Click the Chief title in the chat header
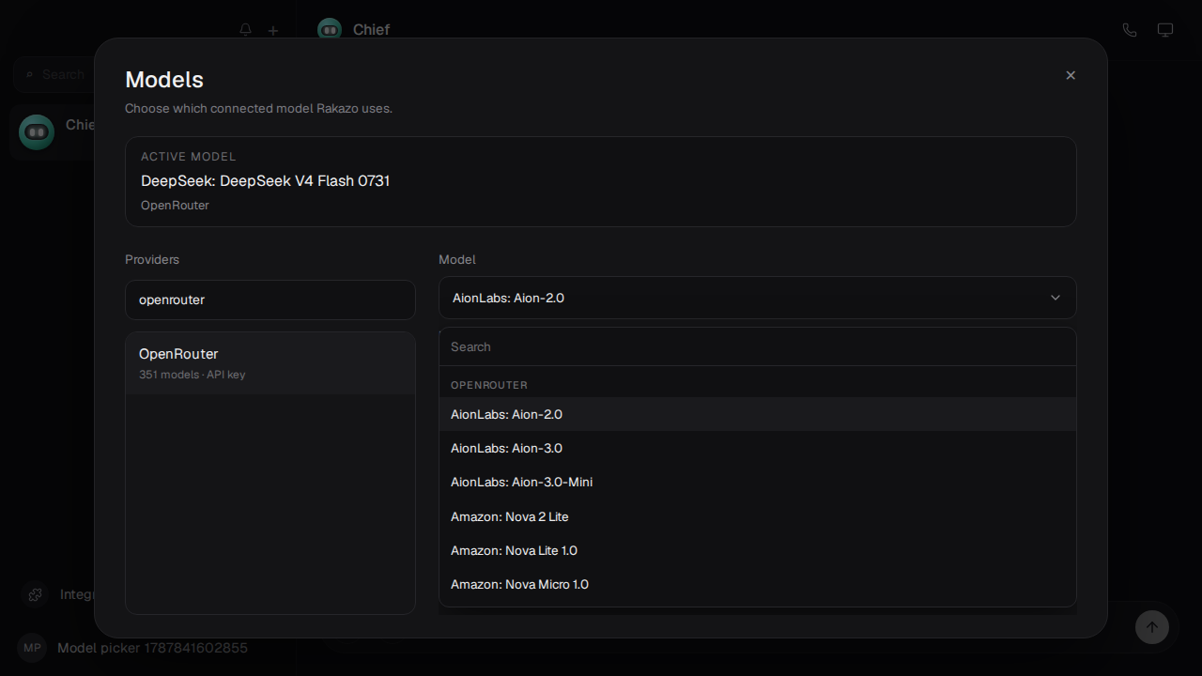The height and width of the screenshot is (676, 1202). point(371,30)
